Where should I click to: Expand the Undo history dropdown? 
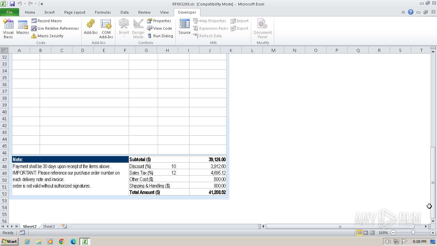(x=25, y=4)
